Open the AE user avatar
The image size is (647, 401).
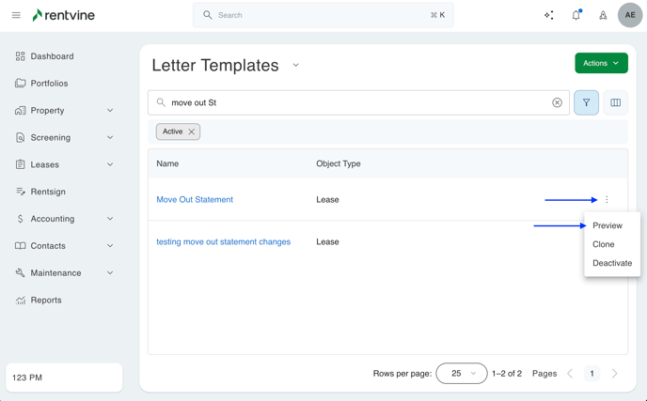[629, 15]
